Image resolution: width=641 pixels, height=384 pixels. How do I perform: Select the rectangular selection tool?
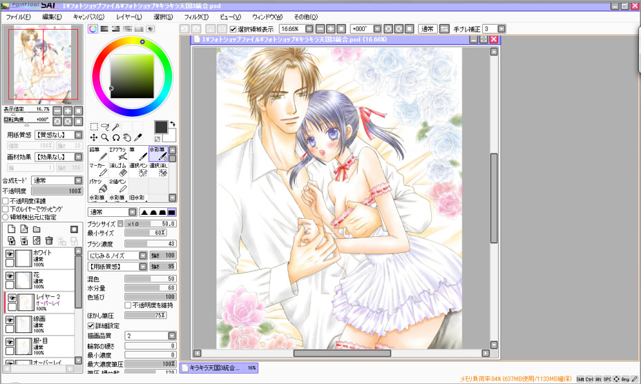click(94, 126)
